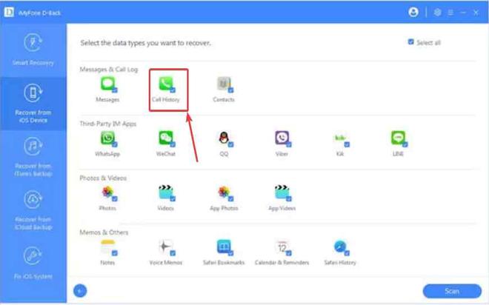
Task: Switch to Recover from iTunes Backup
Action: 33,154
